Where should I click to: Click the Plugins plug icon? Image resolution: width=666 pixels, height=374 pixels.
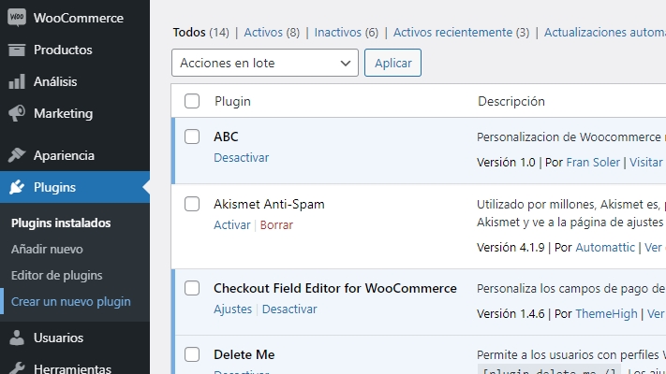click(17, 187)
